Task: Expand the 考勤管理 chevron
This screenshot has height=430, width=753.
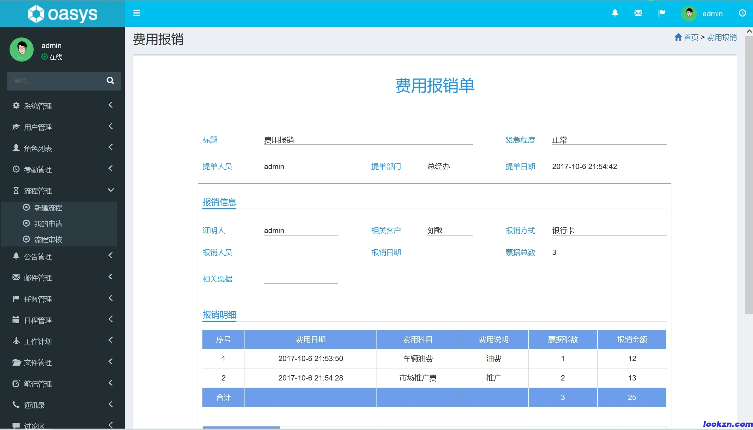Action: 111,169
